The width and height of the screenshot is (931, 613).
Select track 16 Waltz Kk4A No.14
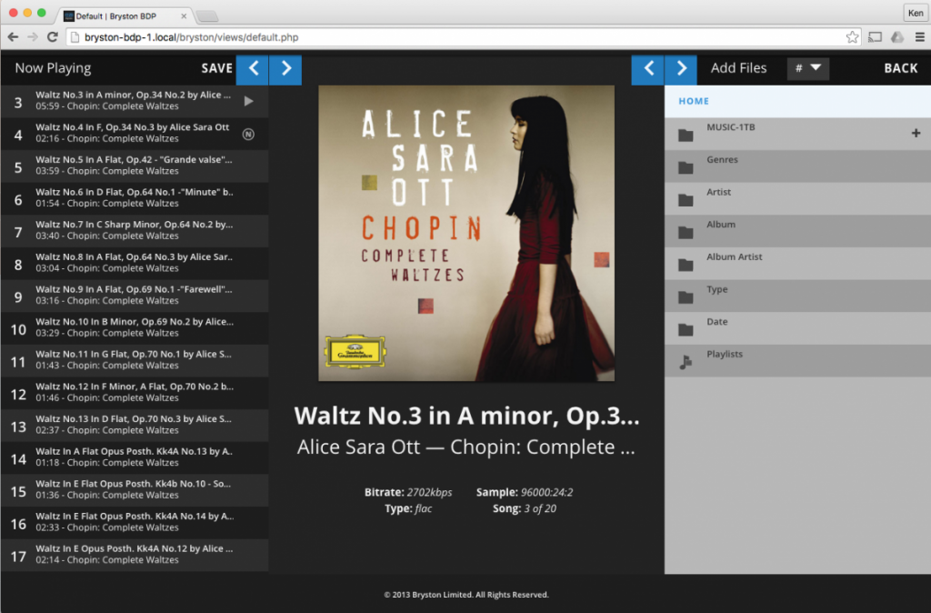[135, 523]
